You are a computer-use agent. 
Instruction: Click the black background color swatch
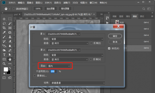[x=9, y=73]
